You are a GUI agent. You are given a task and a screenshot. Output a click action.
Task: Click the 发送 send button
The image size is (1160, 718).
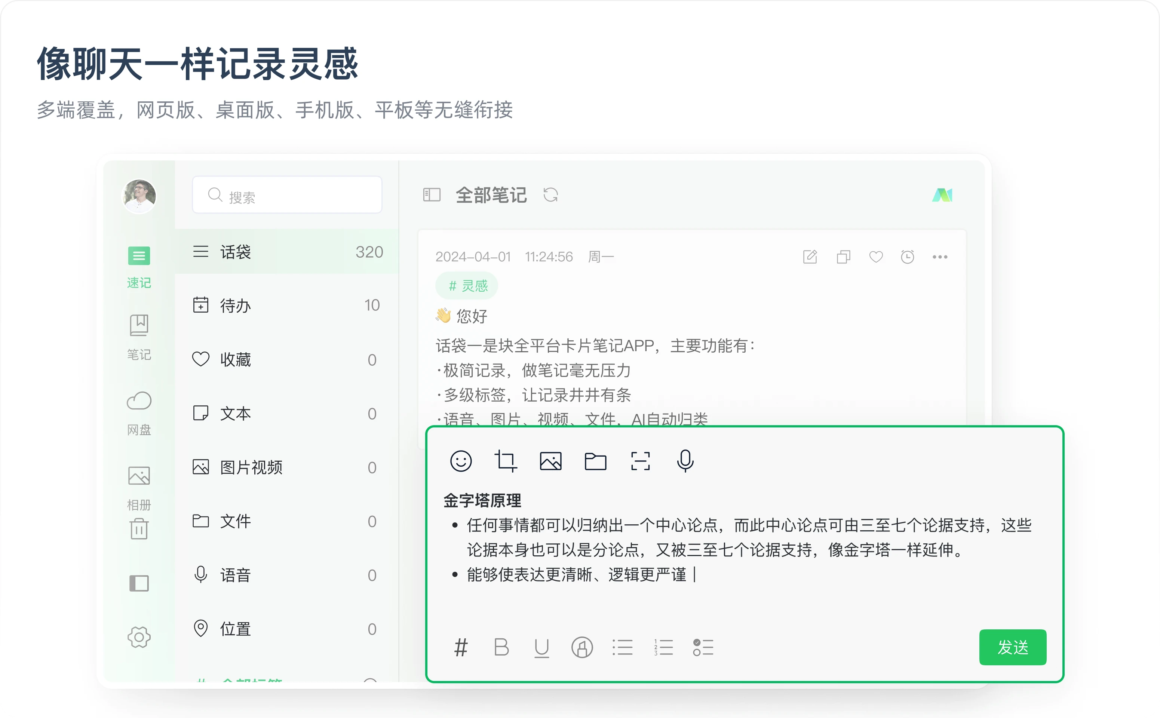(1013, 647)
